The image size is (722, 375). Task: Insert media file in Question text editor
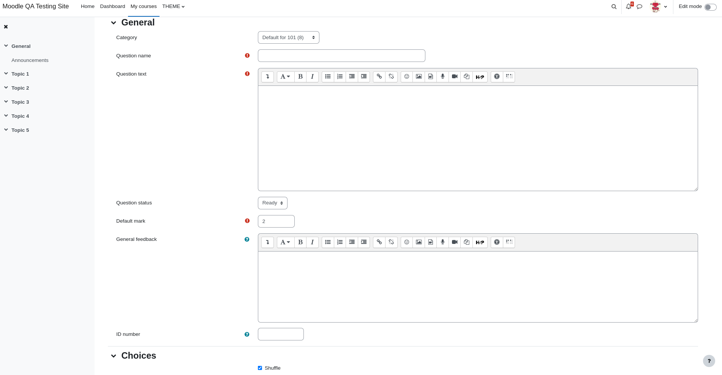[431, 77]
